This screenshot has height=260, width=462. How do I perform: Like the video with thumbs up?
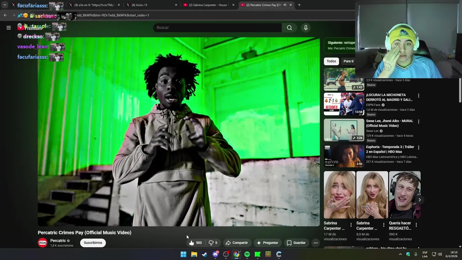195,243
